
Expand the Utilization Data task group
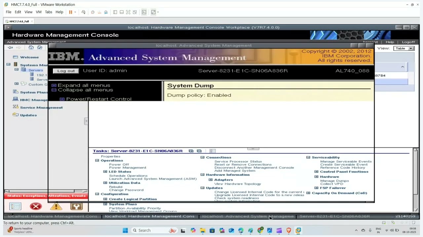[105, 183]
